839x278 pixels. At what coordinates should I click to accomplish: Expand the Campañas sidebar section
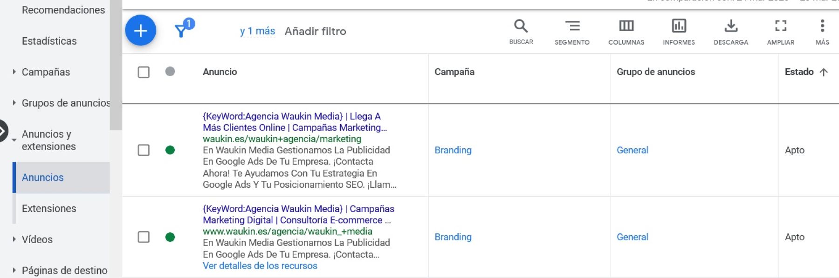[46, 72]
